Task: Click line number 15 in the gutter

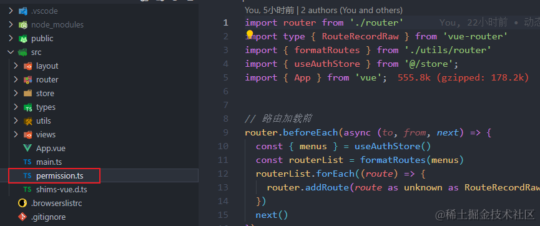Action: click(223, 215)
